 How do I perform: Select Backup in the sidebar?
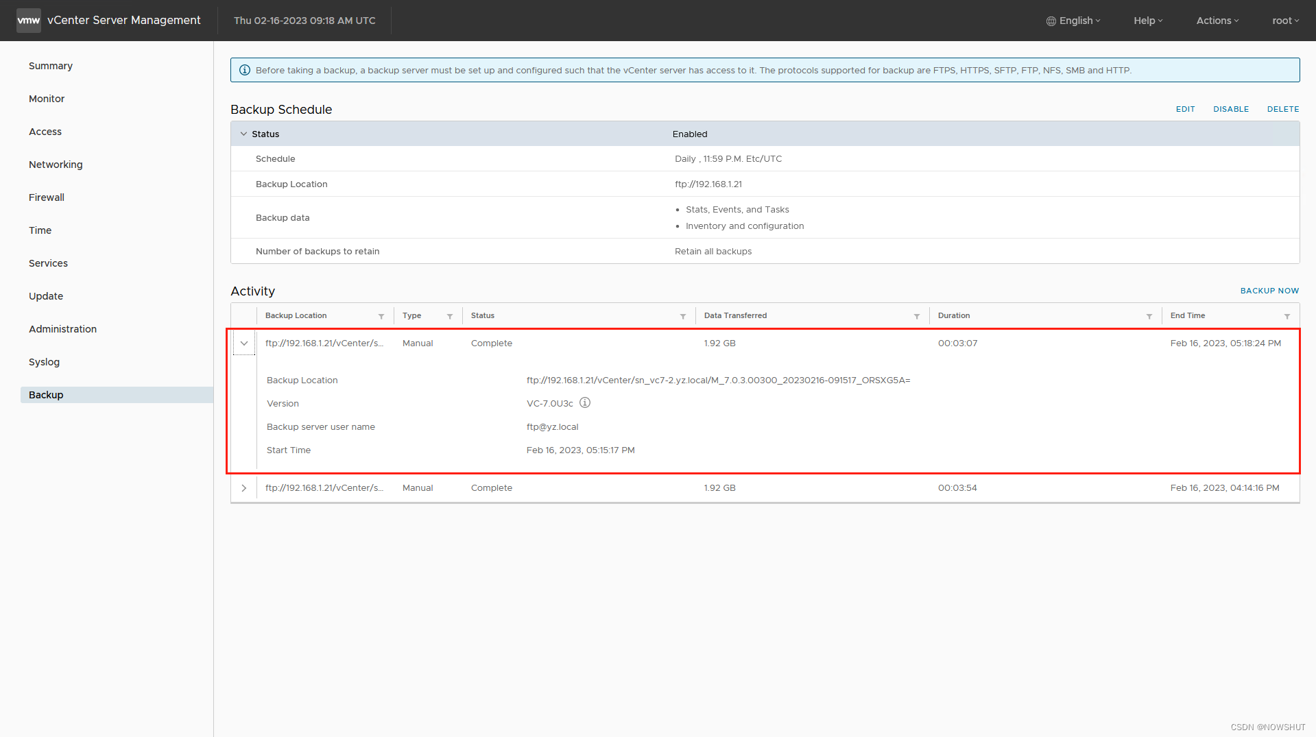[x=117, y=395]
